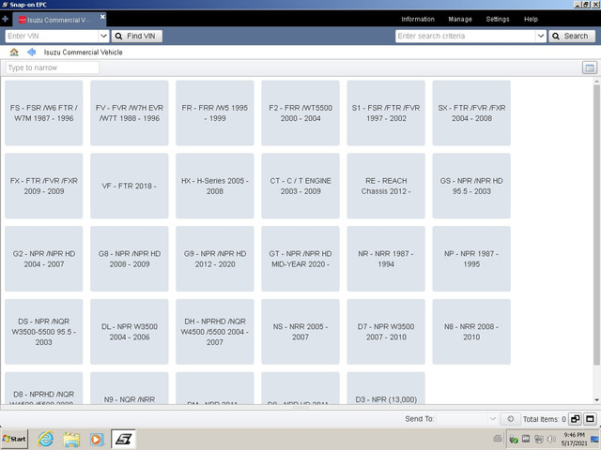This screenshot has width=601, height=450.
Task: Select N9 - NQR /NRR tile
Action: [x=130, y=388]
